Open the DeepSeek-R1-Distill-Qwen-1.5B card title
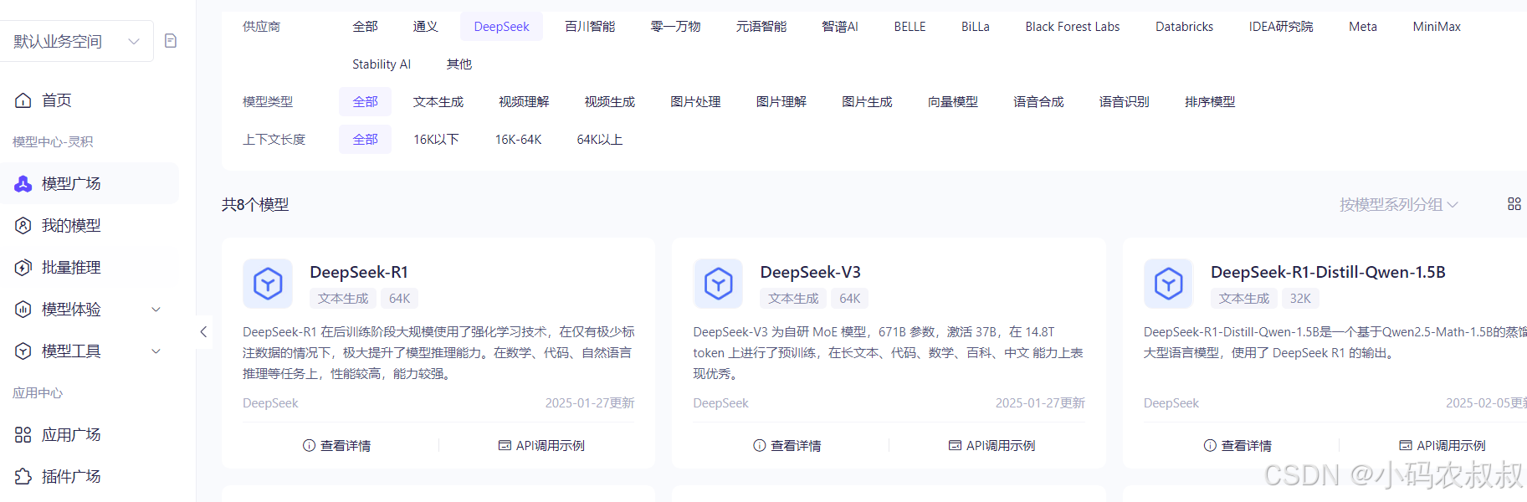Image resolution: width=1527 pixels, height=502 pixels. coord(1328,272)
